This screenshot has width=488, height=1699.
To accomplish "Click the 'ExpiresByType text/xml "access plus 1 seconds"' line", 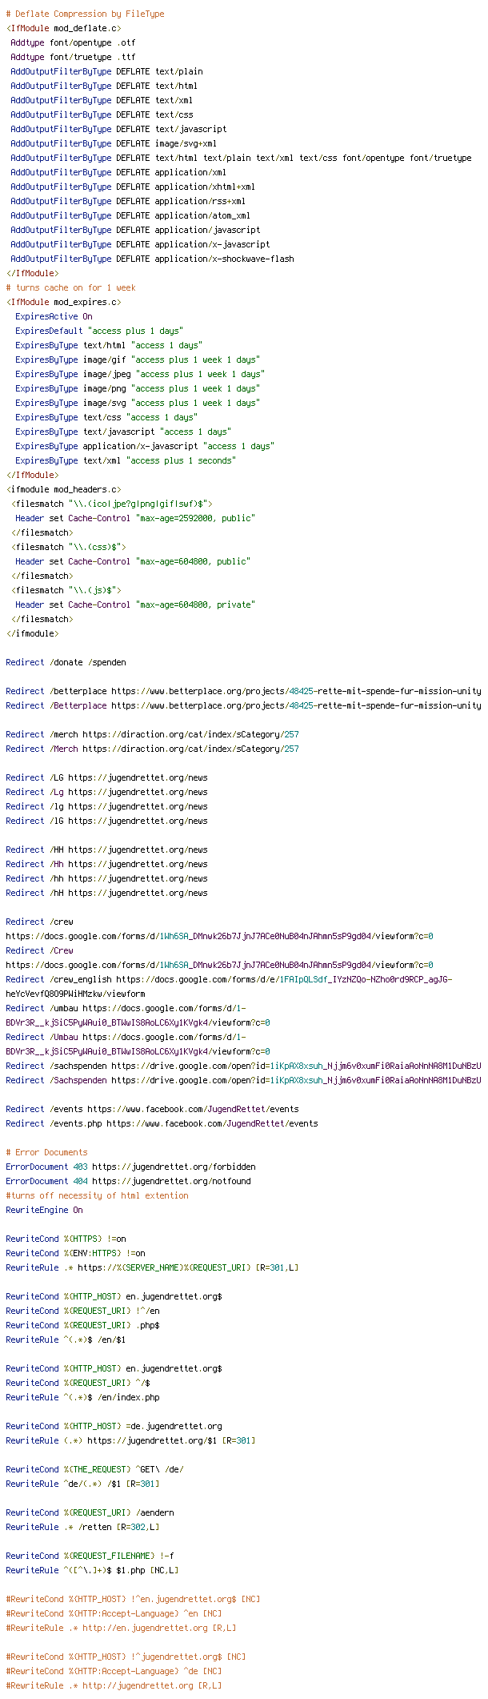I will coord(126,461).
